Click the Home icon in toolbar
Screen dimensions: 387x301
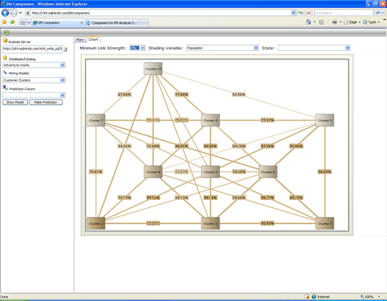coord(308,22)
